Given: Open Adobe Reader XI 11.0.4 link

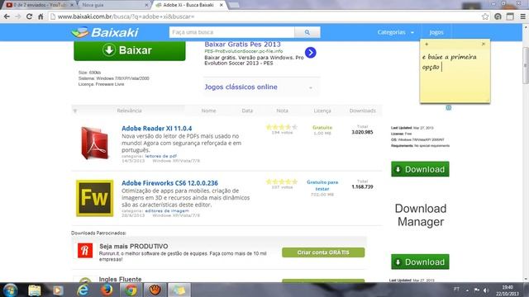Looking at the screenshot, I should coord(156,129).
